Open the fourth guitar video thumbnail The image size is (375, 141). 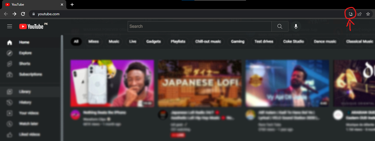tap(354, 83)
